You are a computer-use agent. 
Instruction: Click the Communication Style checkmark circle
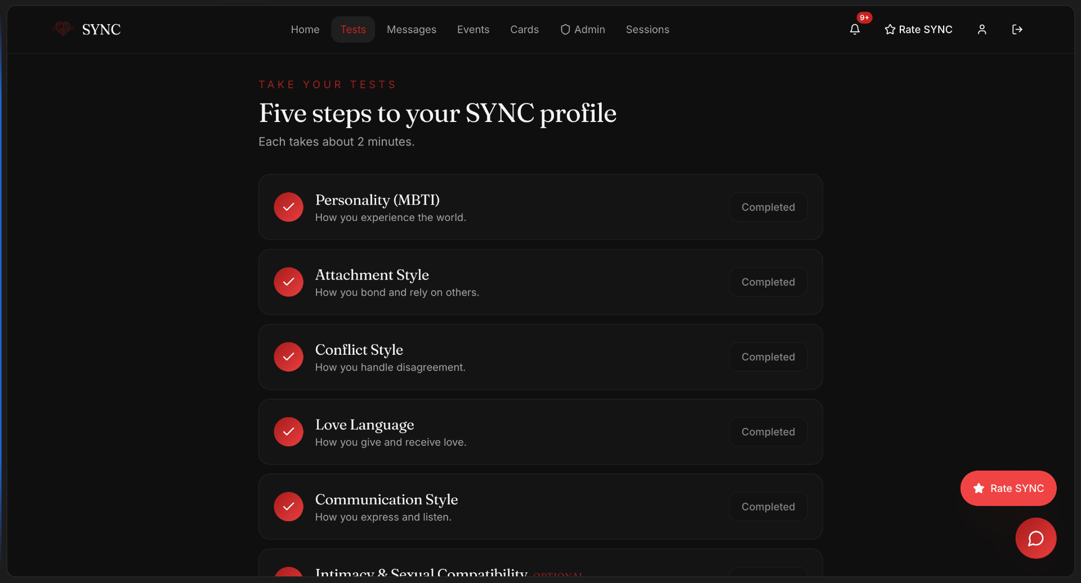click(289, 507)
